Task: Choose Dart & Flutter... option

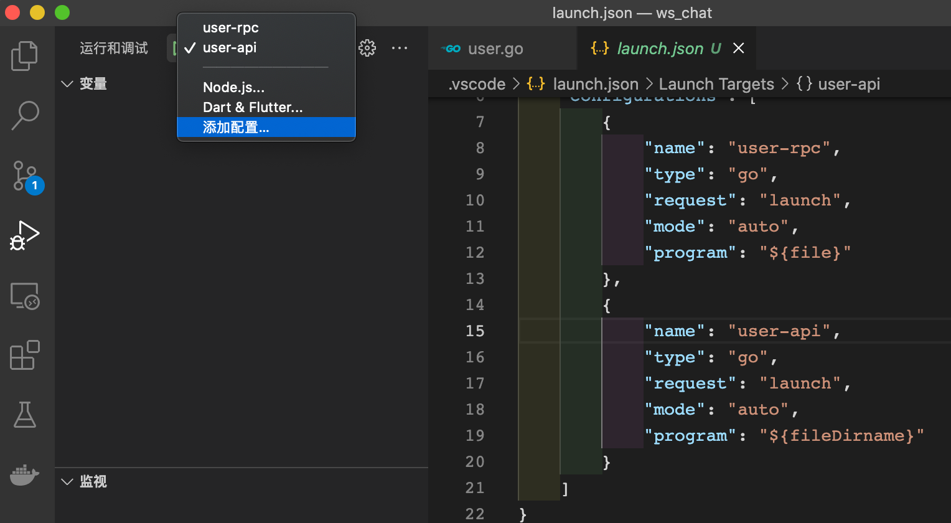Action: [x=266, y=107]
